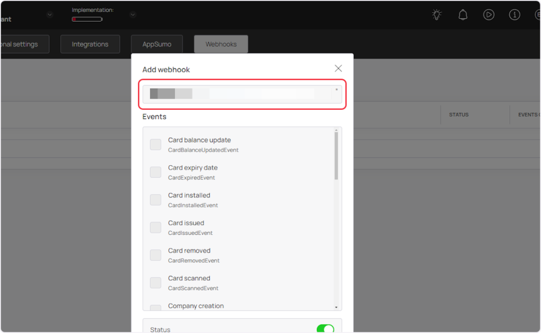Open the dropdown chevron at top left
This screenshot has width=541, height=333.
point(50,15)
